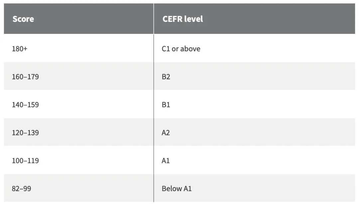Select the 180+ score cell

click(x=79, y=48)
